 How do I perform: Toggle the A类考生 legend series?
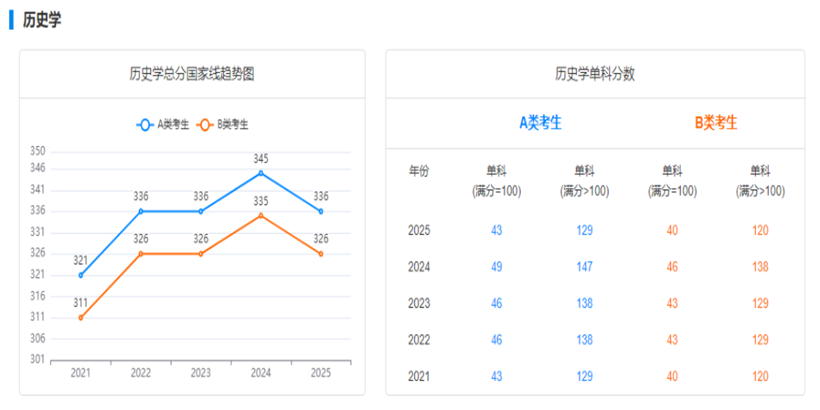tap(163, 124)
